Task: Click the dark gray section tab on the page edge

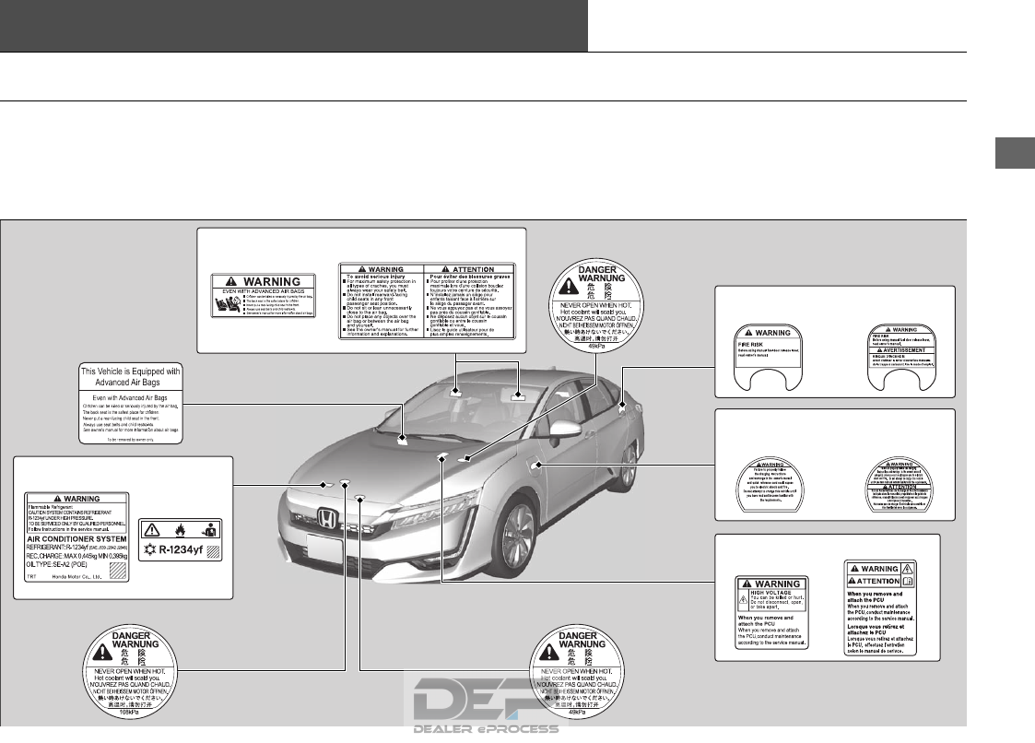Action: 1015,153
